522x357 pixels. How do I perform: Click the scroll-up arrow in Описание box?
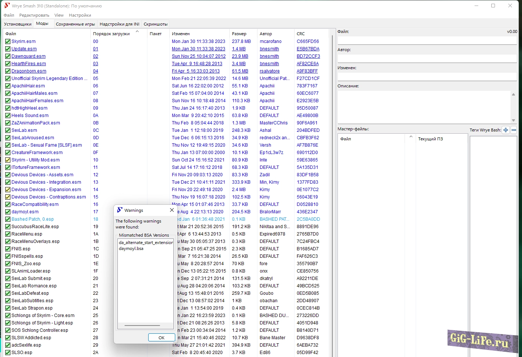coord(513,94)
